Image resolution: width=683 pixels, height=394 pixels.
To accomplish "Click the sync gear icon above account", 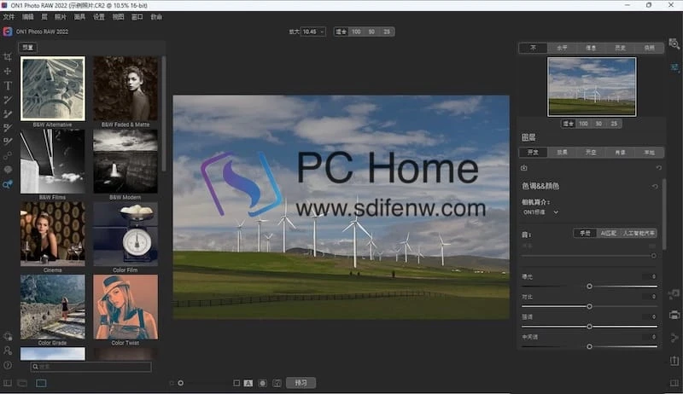I will (8, 336).
